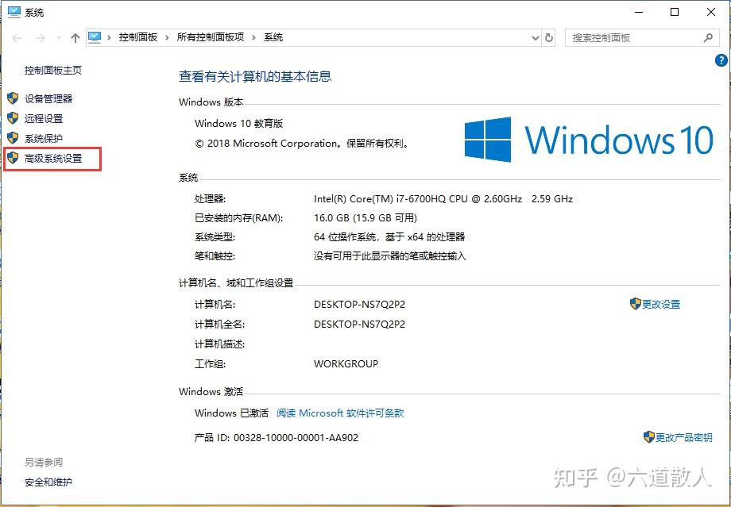Click the system window title icon
The width and height of the screenshot is (731, 507).
pyautogui.click(x=14, y=12)
